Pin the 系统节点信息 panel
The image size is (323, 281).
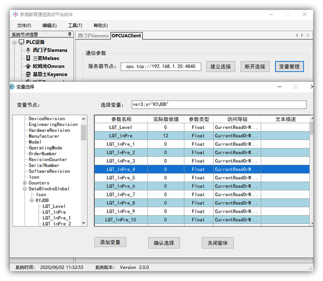[x=70, y=34]
